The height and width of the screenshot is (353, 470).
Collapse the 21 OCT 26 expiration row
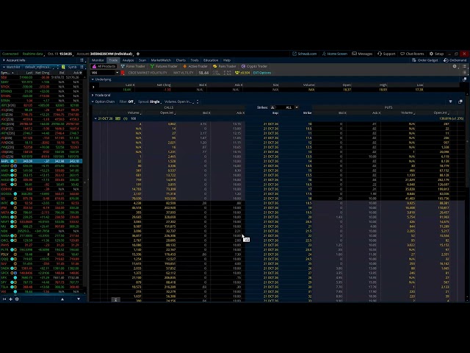pos(95,118)
